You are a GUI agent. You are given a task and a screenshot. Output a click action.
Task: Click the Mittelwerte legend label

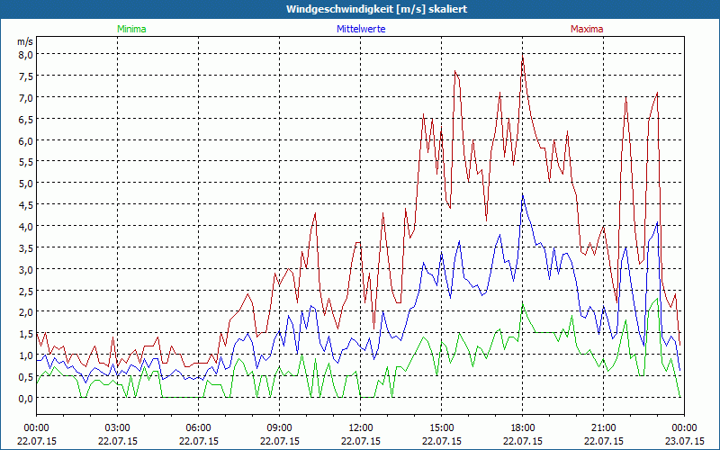coord(361,29)
